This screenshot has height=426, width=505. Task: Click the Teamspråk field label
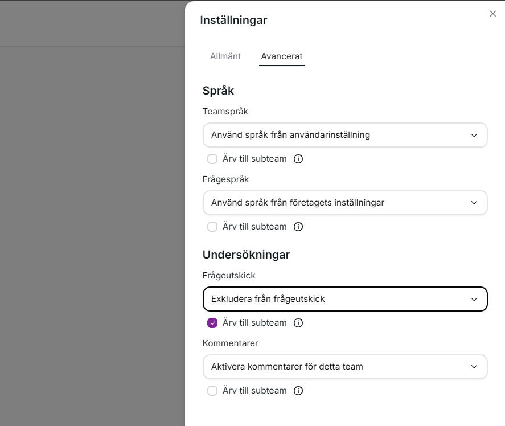coord(225,112)
